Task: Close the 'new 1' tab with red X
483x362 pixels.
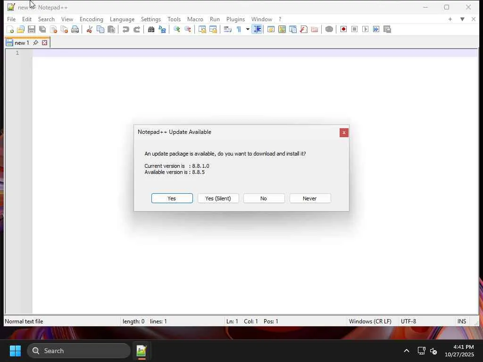Action: click(x=45, y=42)
